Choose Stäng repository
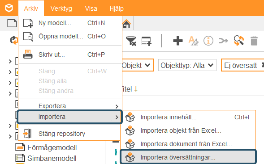 click(69, 134)
